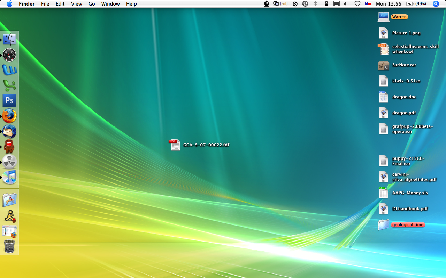Viewport: 446px width, 278px height.
Task: Click the brown Domo monster dock icon
Action: click(x=9, y=146)
